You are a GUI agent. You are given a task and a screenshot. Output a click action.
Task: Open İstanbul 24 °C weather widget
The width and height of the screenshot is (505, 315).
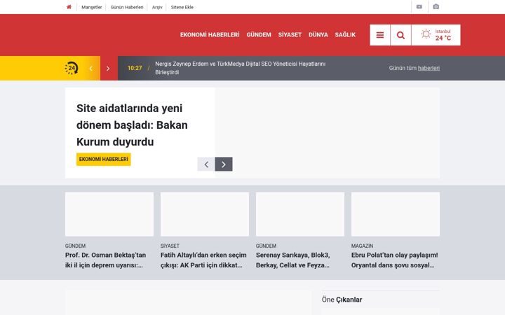point(436,35)
